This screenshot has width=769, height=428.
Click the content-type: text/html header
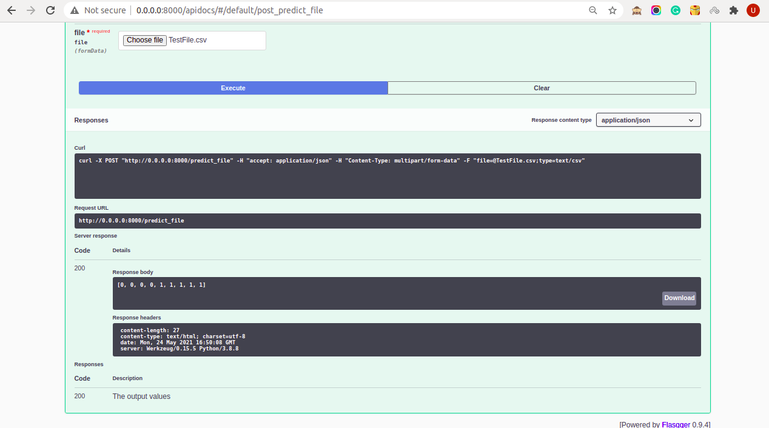183,336
